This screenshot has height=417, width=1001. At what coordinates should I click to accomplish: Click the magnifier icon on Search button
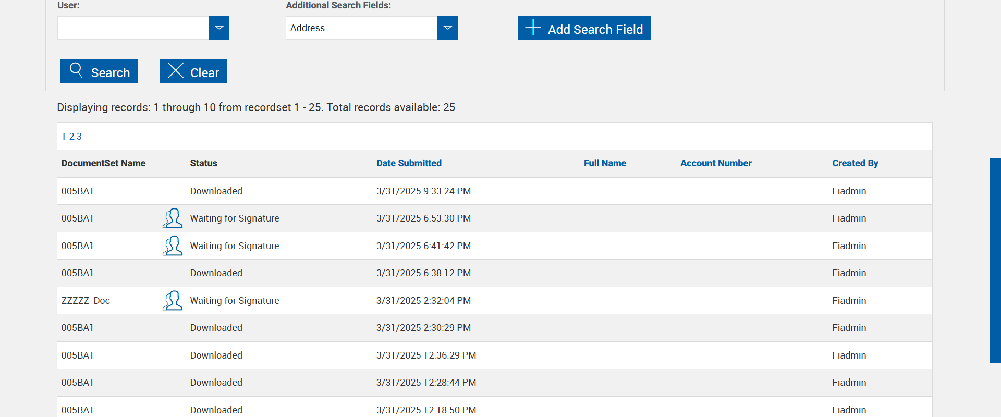(76, 70)
